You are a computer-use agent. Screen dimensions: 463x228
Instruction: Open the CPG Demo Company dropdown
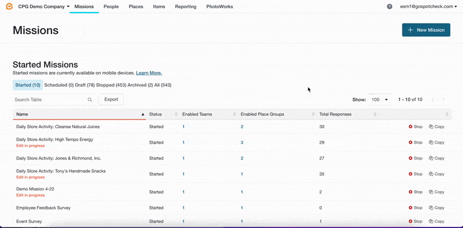click(44, 6)
